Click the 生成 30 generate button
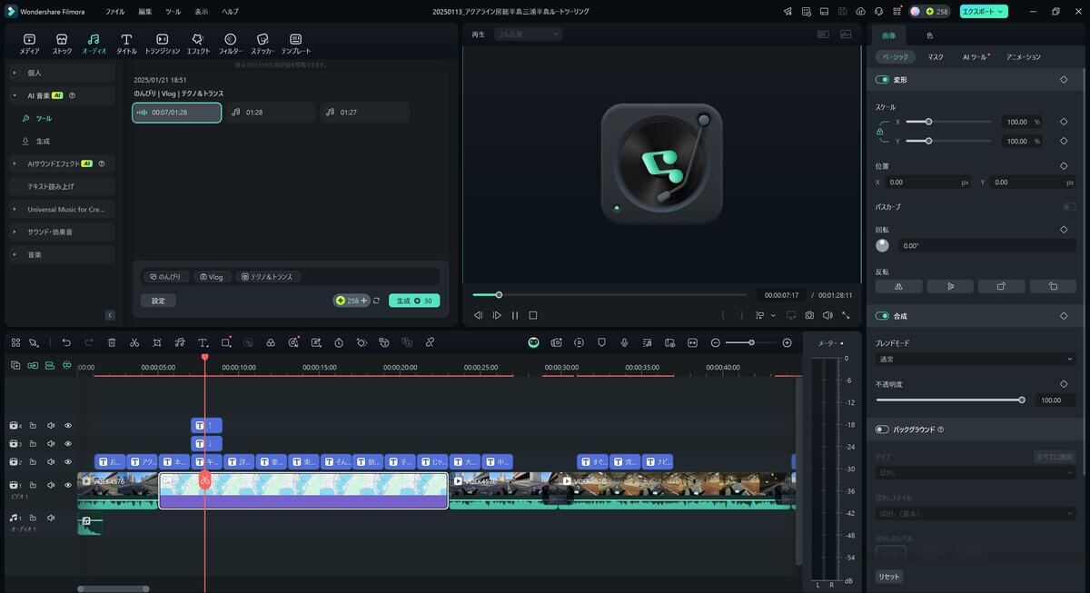This screenshot has width=1090, height=593. coord(414,301)
